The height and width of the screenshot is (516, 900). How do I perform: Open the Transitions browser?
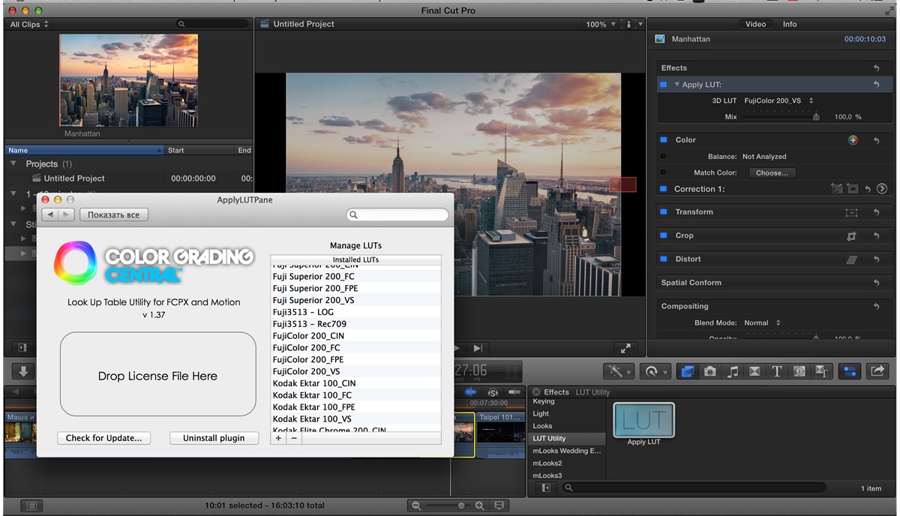click(x=754, y=371)
